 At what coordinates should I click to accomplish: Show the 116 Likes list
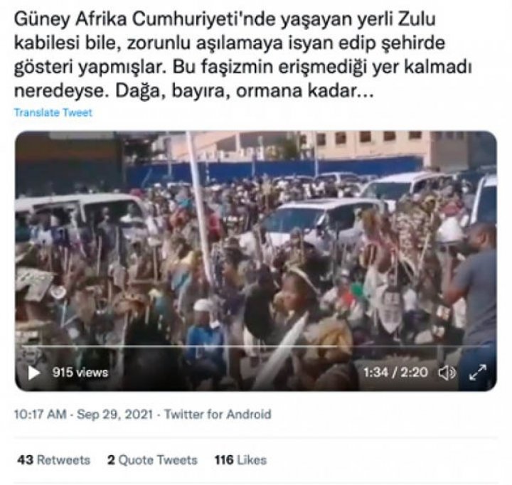[x=240, y=460]
